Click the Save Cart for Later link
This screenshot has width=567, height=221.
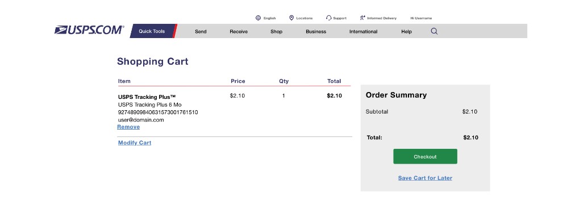coord(425,178)
